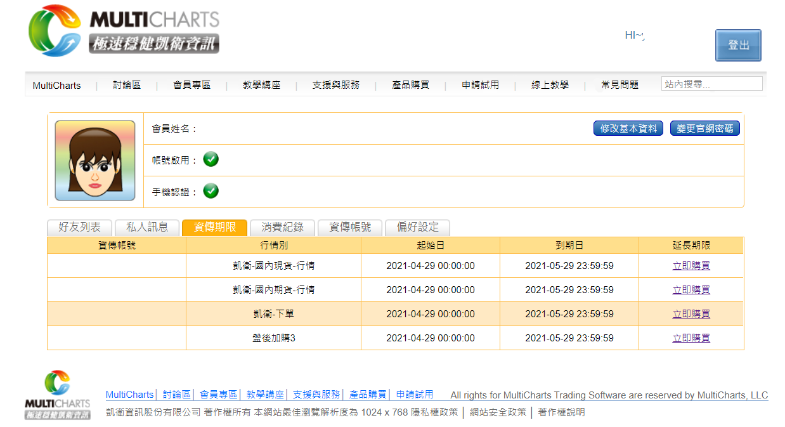Click the 會員姓名 label
The image size is (785, 427).
pyautogui.click(x=174, y=129)
